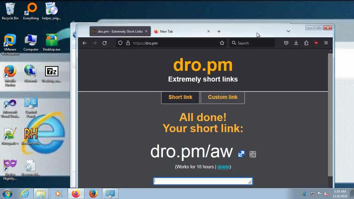Bookmark this page with the star
354x199 pixels.
click(x=222, y=43)
